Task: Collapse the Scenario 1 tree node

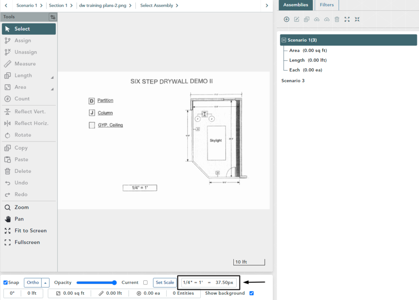Action: (284, 40)
